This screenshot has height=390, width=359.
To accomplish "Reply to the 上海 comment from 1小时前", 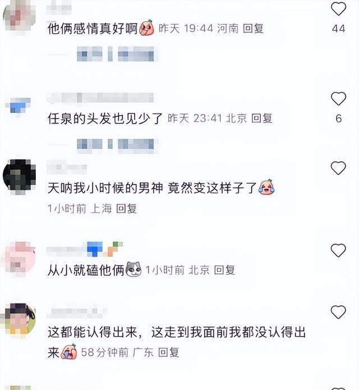I will click(x=126, y=208).
